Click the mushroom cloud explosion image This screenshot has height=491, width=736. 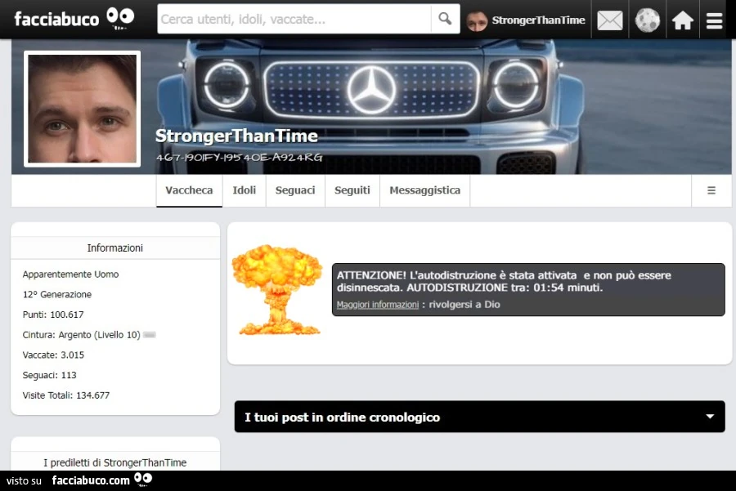(277, 290)
